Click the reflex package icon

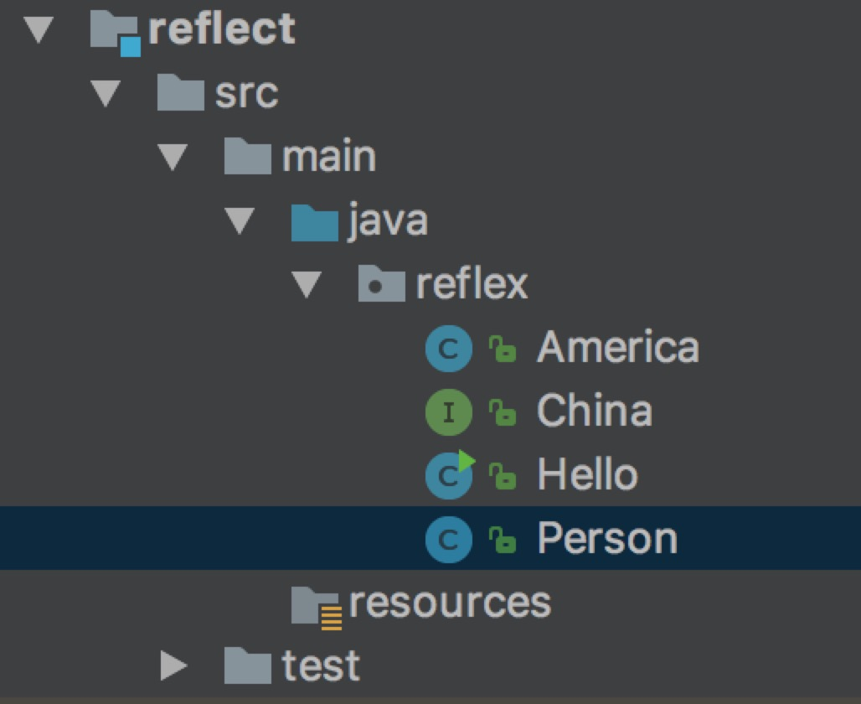pyautogui.click(x=382, y=285)
